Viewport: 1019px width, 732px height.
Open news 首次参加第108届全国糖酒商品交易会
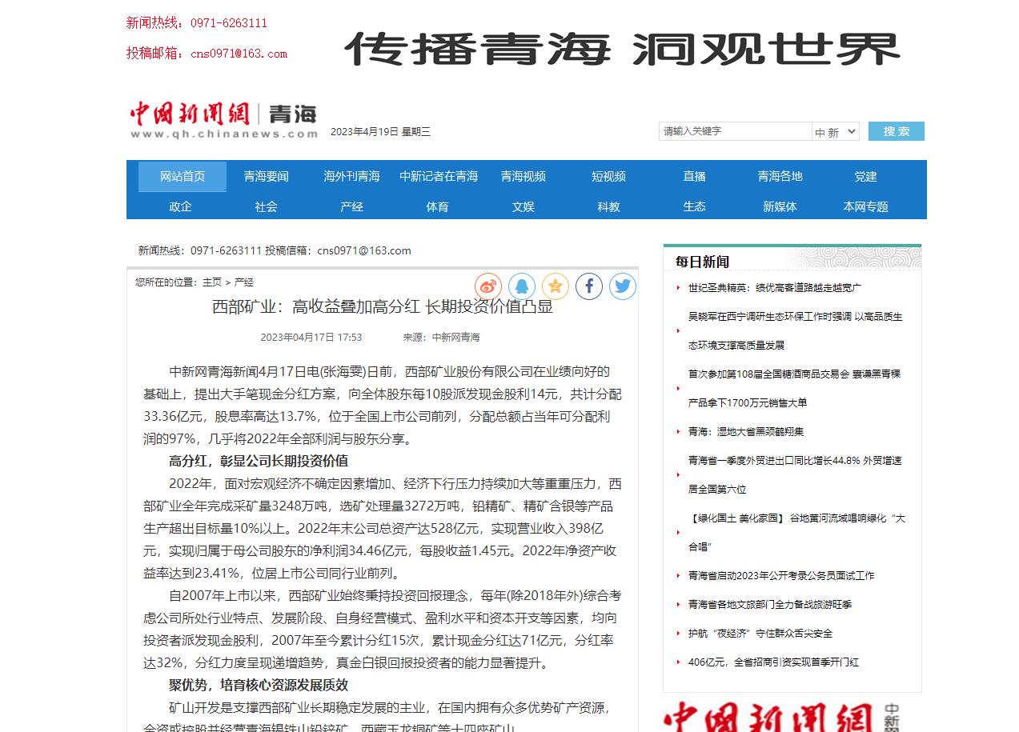[x=795, y=389]
